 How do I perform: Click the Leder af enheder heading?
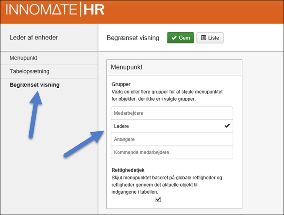coord(34,37)
